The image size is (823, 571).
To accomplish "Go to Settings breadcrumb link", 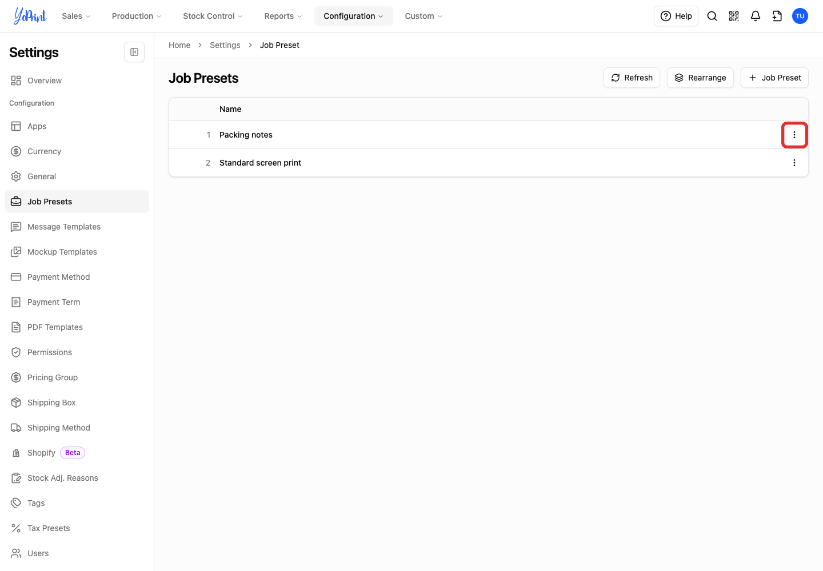I will 225,45.
